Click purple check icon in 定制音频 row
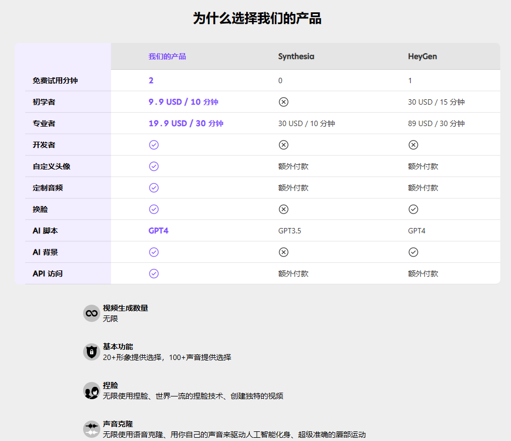Viewport: 511px width, 441px height. 154,188
